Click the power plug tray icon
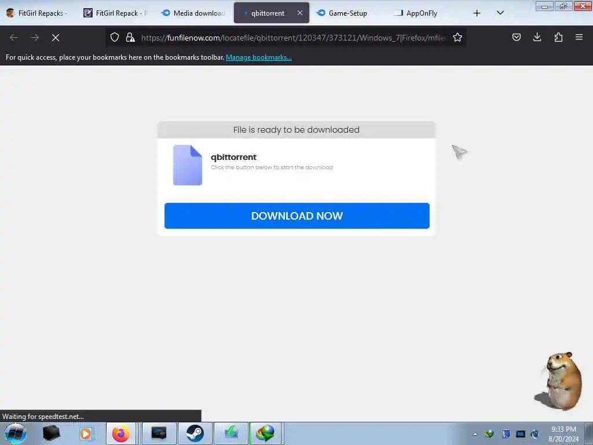Image resolution: width=593 pixels, height=445 pixels. pos(535,434)
